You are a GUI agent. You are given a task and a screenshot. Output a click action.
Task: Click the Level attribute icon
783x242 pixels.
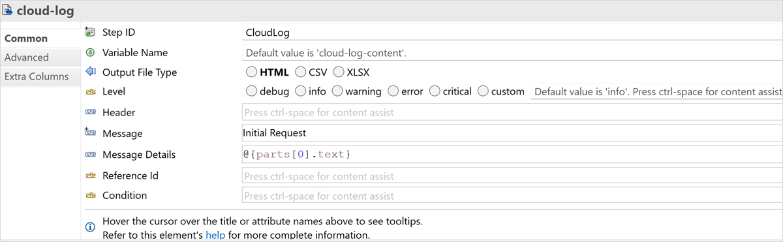(91, 92)
